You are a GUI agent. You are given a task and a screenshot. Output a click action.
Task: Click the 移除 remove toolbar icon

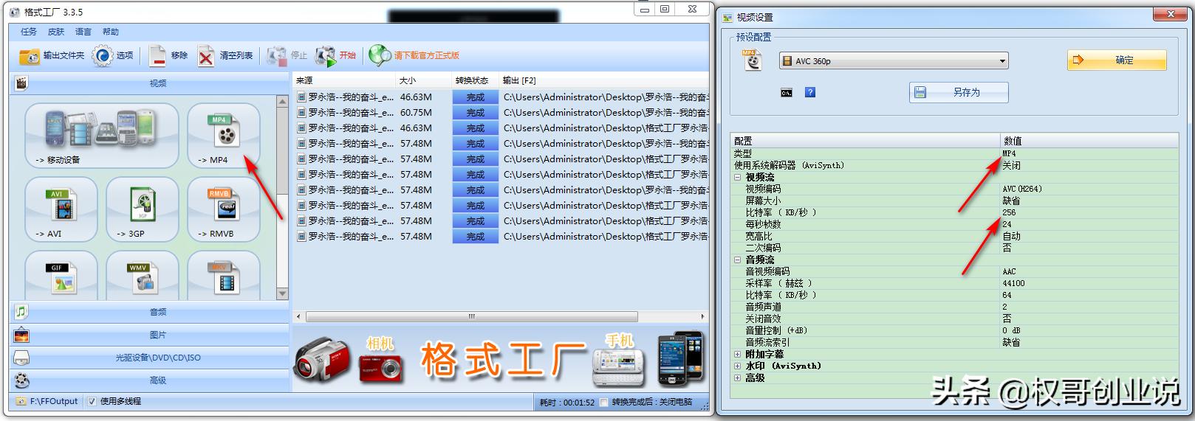pyautogui.click(x=157, y=56)
